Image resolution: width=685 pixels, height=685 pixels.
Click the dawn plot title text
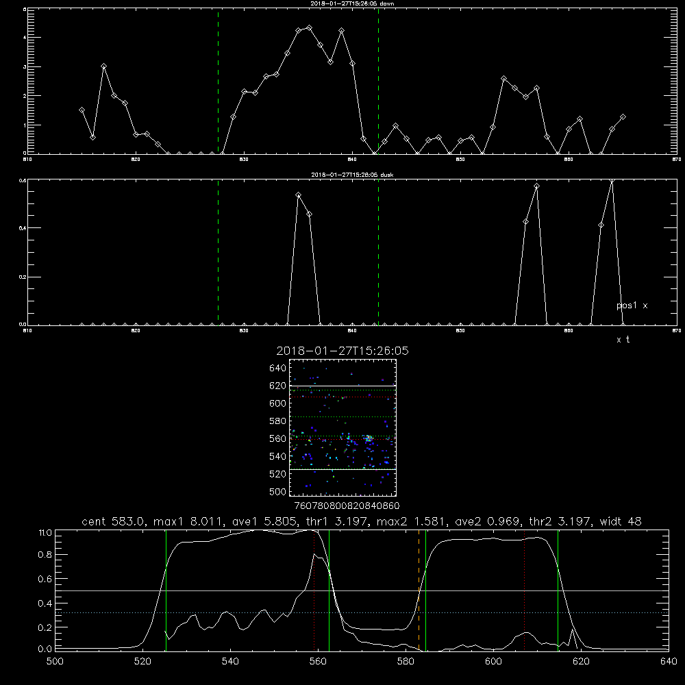tap(352, 3)
